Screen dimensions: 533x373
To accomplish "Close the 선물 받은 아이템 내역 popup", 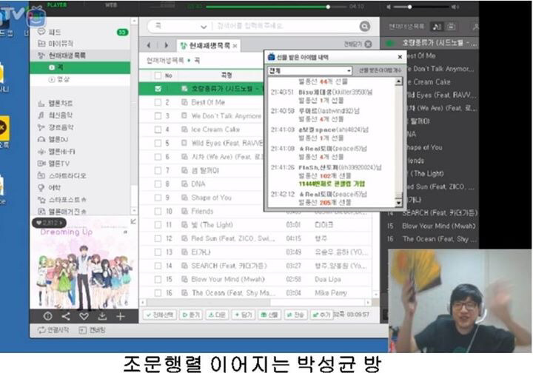I will click(x=400, y=57).
